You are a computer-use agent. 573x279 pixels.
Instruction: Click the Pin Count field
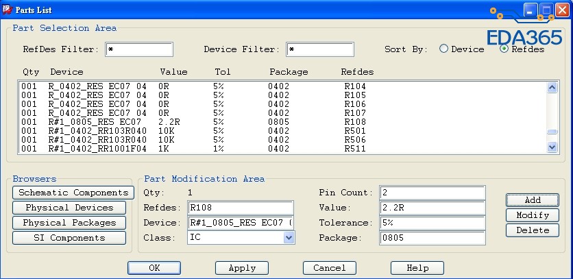coord(432,193)
